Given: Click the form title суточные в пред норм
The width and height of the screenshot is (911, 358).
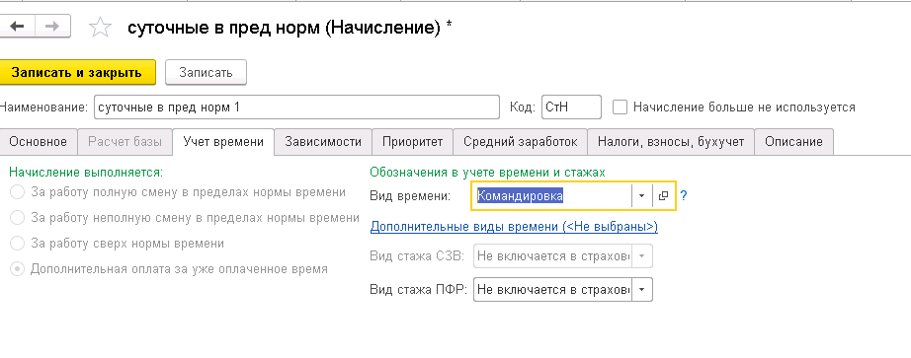Looking at the screenshot, I should (290, 28).
